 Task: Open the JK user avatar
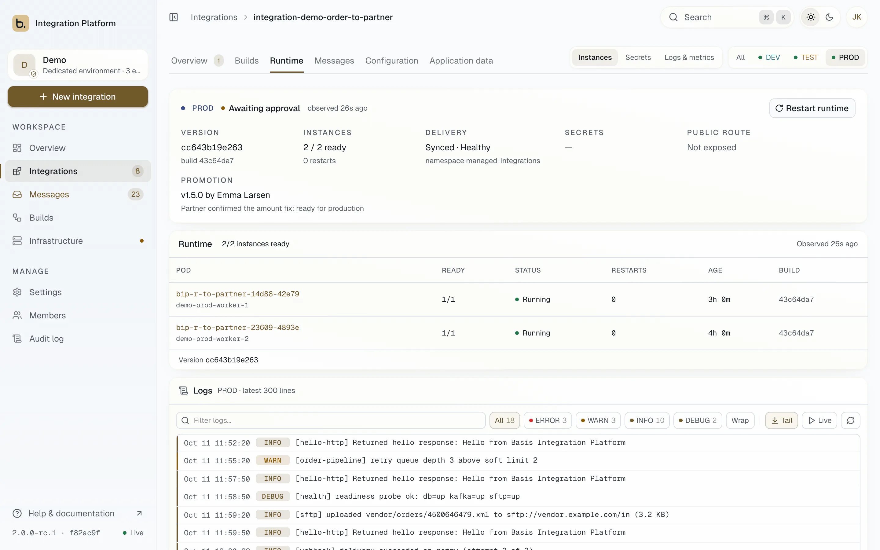(x=857, y=17)
